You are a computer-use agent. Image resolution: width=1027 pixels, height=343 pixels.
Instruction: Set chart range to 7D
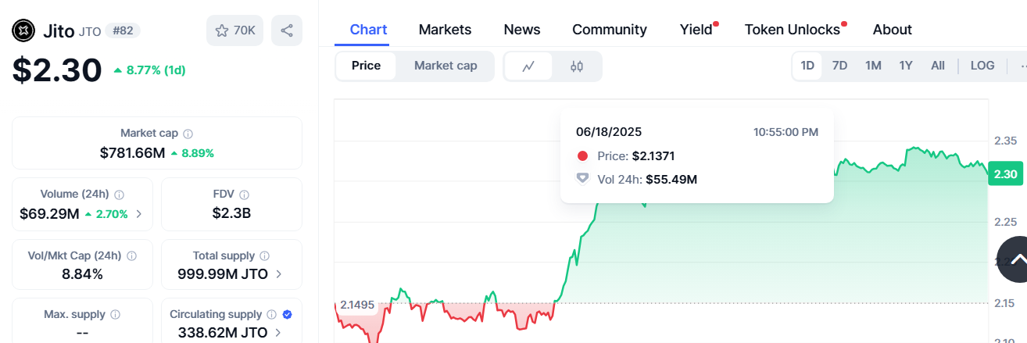point(839,66)
